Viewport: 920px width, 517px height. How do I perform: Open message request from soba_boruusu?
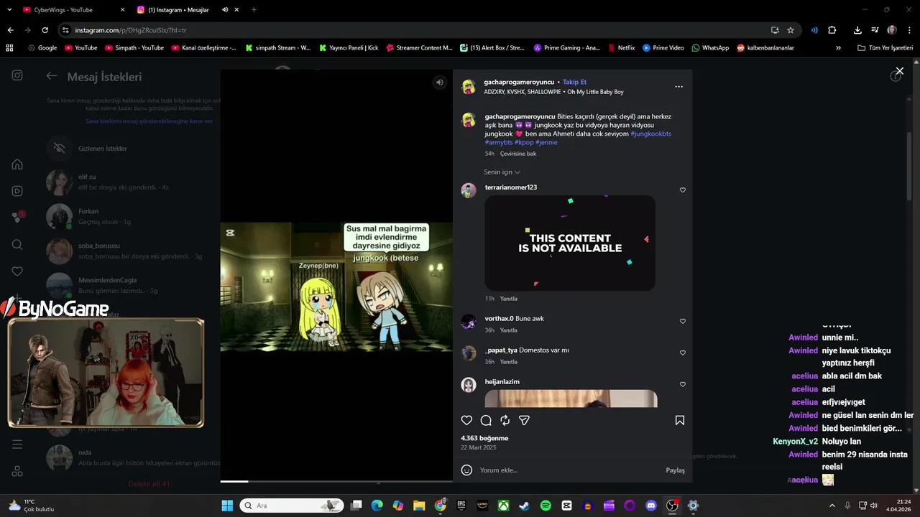point(133,251)
